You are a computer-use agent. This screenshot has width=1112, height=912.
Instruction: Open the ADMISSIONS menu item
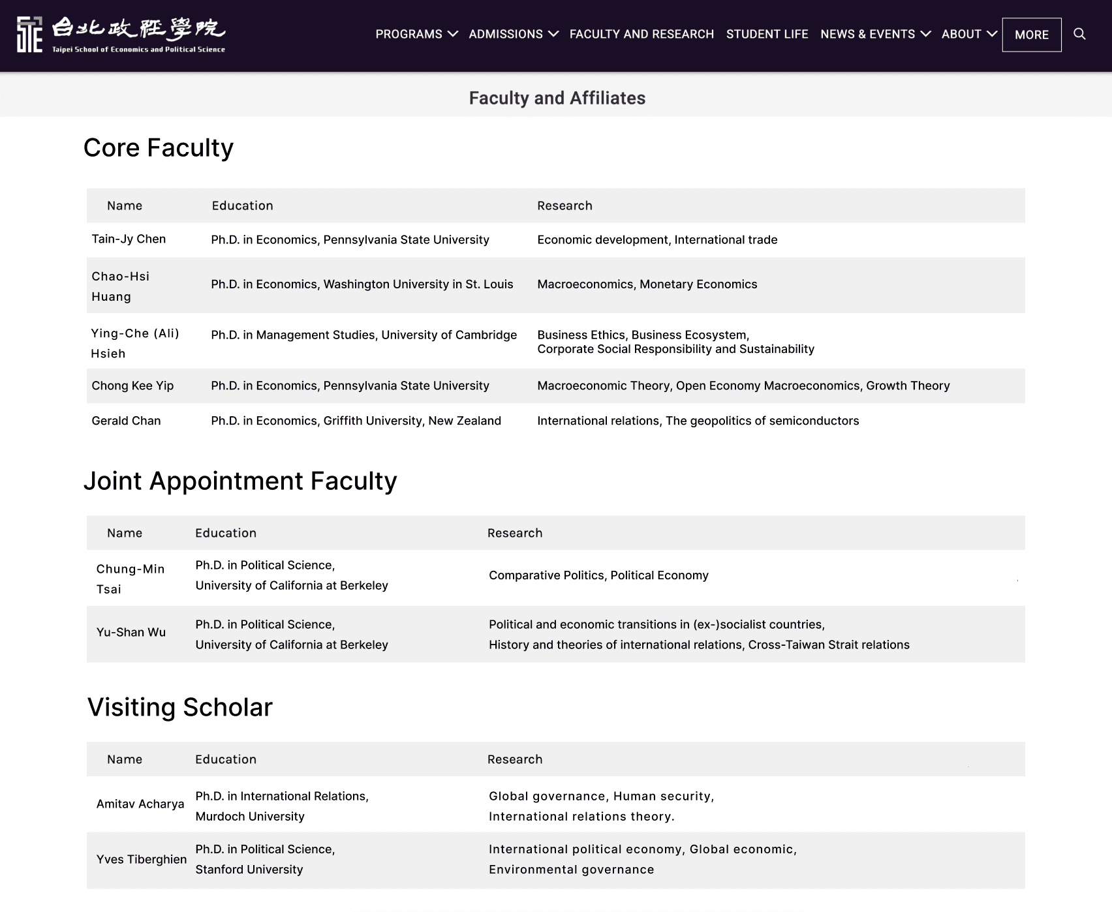506,34
